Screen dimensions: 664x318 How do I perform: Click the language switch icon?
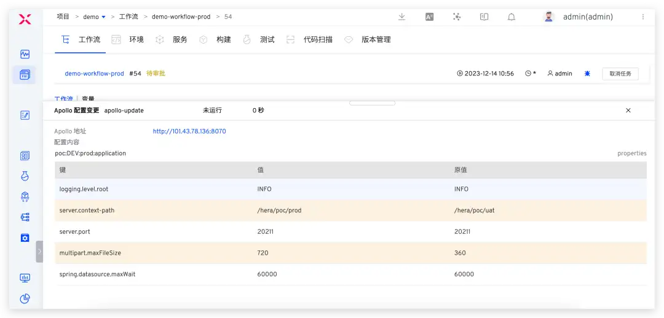(429, 17)
